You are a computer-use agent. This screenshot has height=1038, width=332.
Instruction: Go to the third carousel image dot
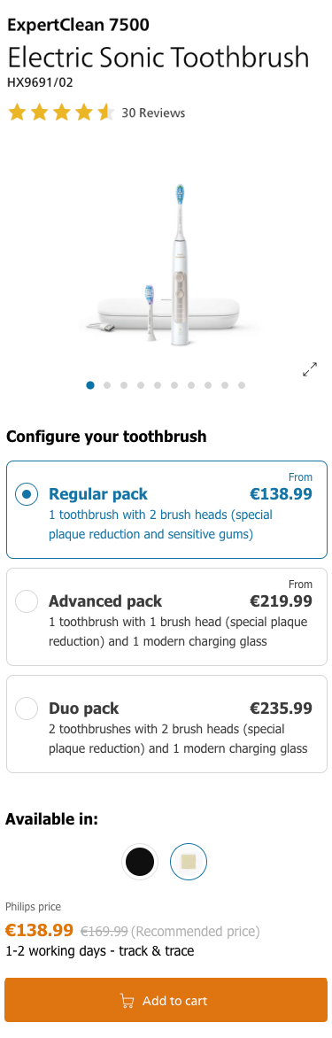pos(124,385)
